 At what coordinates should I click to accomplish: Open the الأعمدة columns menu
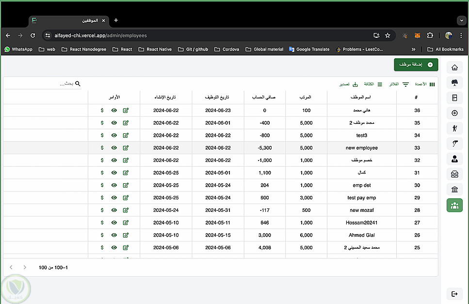[x=425, y=84]
